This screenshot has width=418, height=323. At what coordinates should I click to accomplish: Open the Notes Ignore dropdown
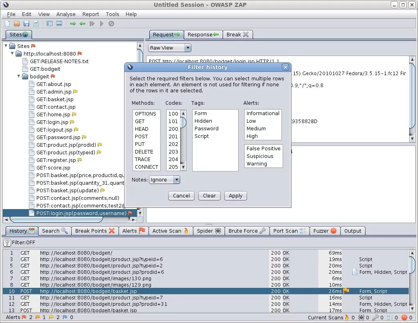point(177,180)
